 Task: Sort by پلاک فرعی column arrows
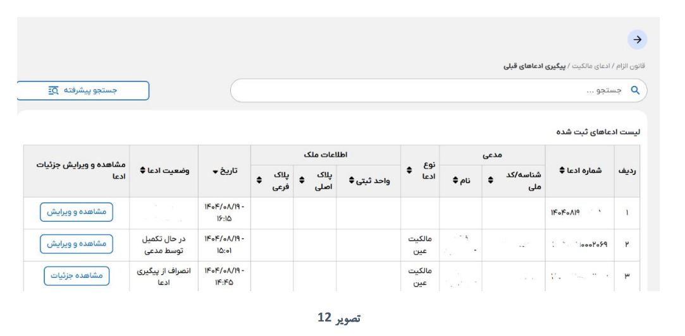[259, 180]
